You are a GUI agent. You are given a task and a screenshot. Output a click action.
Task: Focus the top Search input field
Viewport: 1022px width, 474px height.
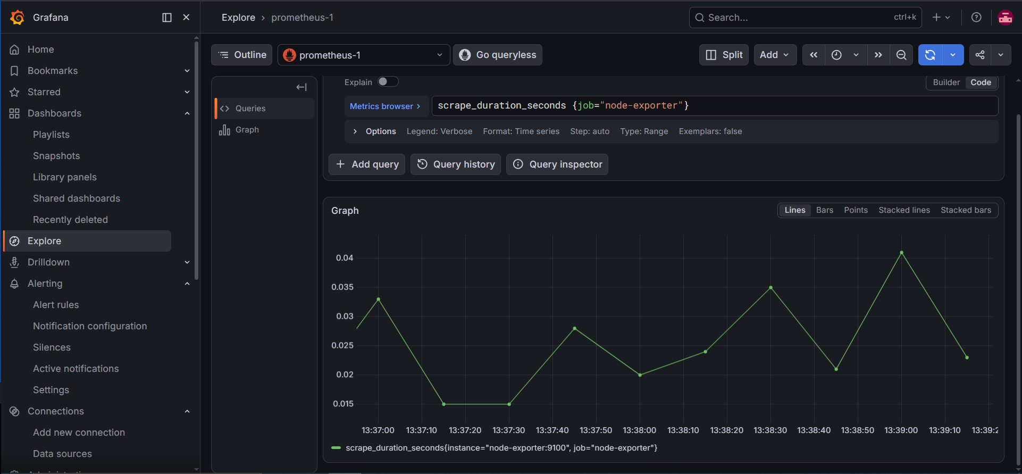coord(806,18)
